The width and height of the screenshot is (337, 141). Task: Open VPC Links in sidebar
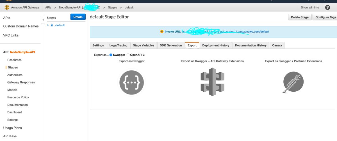point(11,36)
